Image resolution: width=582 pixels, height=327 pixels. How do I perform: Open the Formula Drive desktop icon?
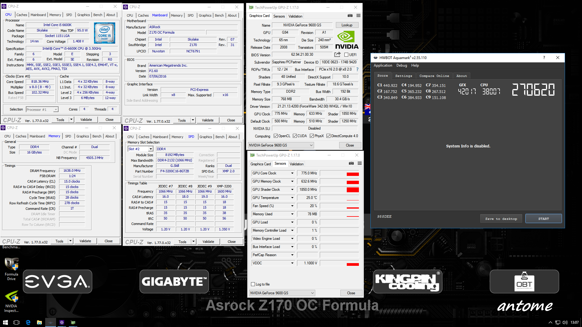(x=12, y=269)
